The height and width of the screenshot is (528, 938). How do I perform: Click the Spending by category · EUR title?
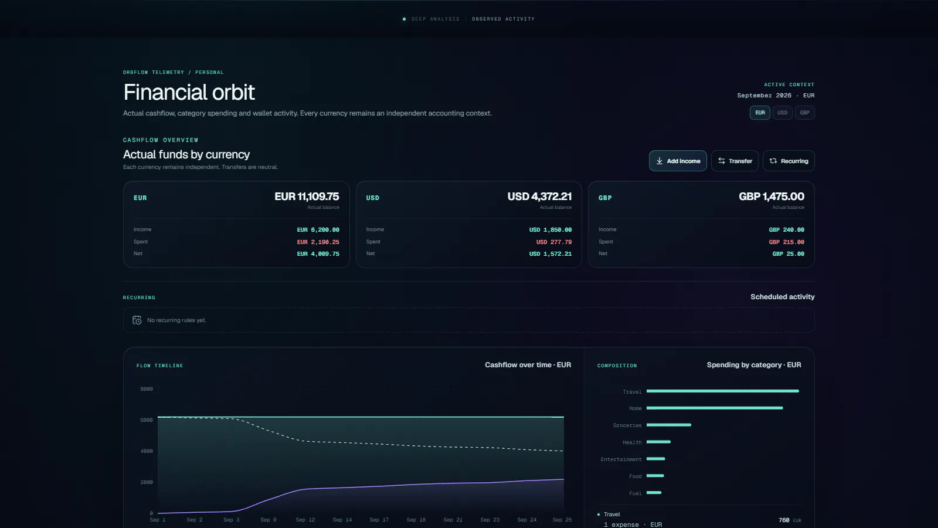pos(754,365)
